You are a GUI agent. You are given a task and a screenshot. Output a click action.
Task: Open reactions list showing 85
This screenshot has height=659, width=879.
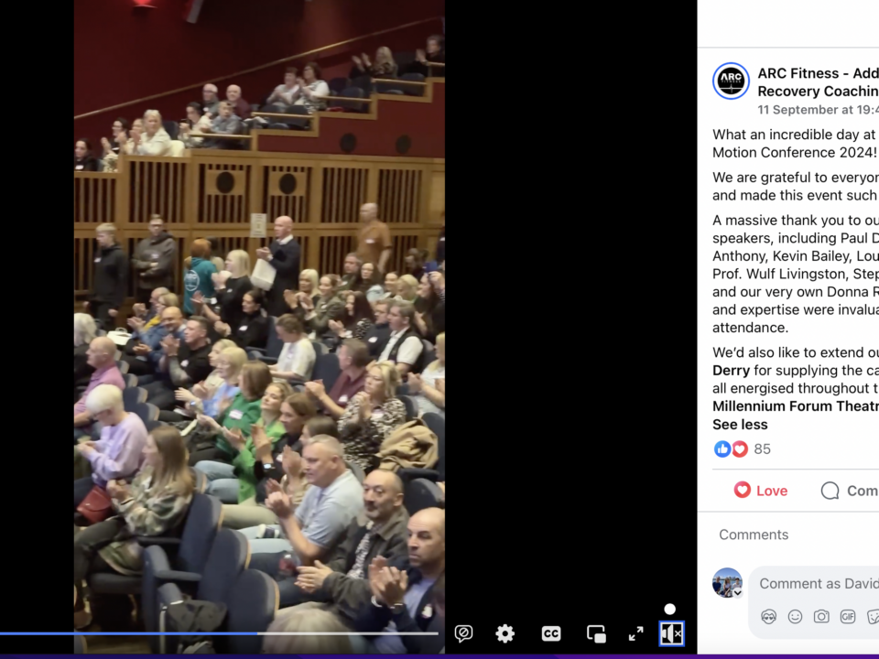(x=743, y=448)
